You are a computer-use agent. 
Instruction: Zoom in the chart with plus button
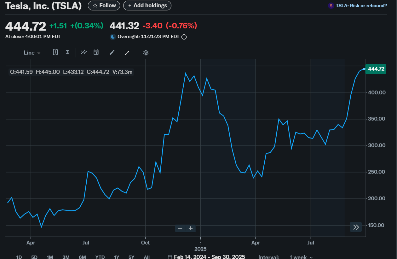click(x=191, y=228)
